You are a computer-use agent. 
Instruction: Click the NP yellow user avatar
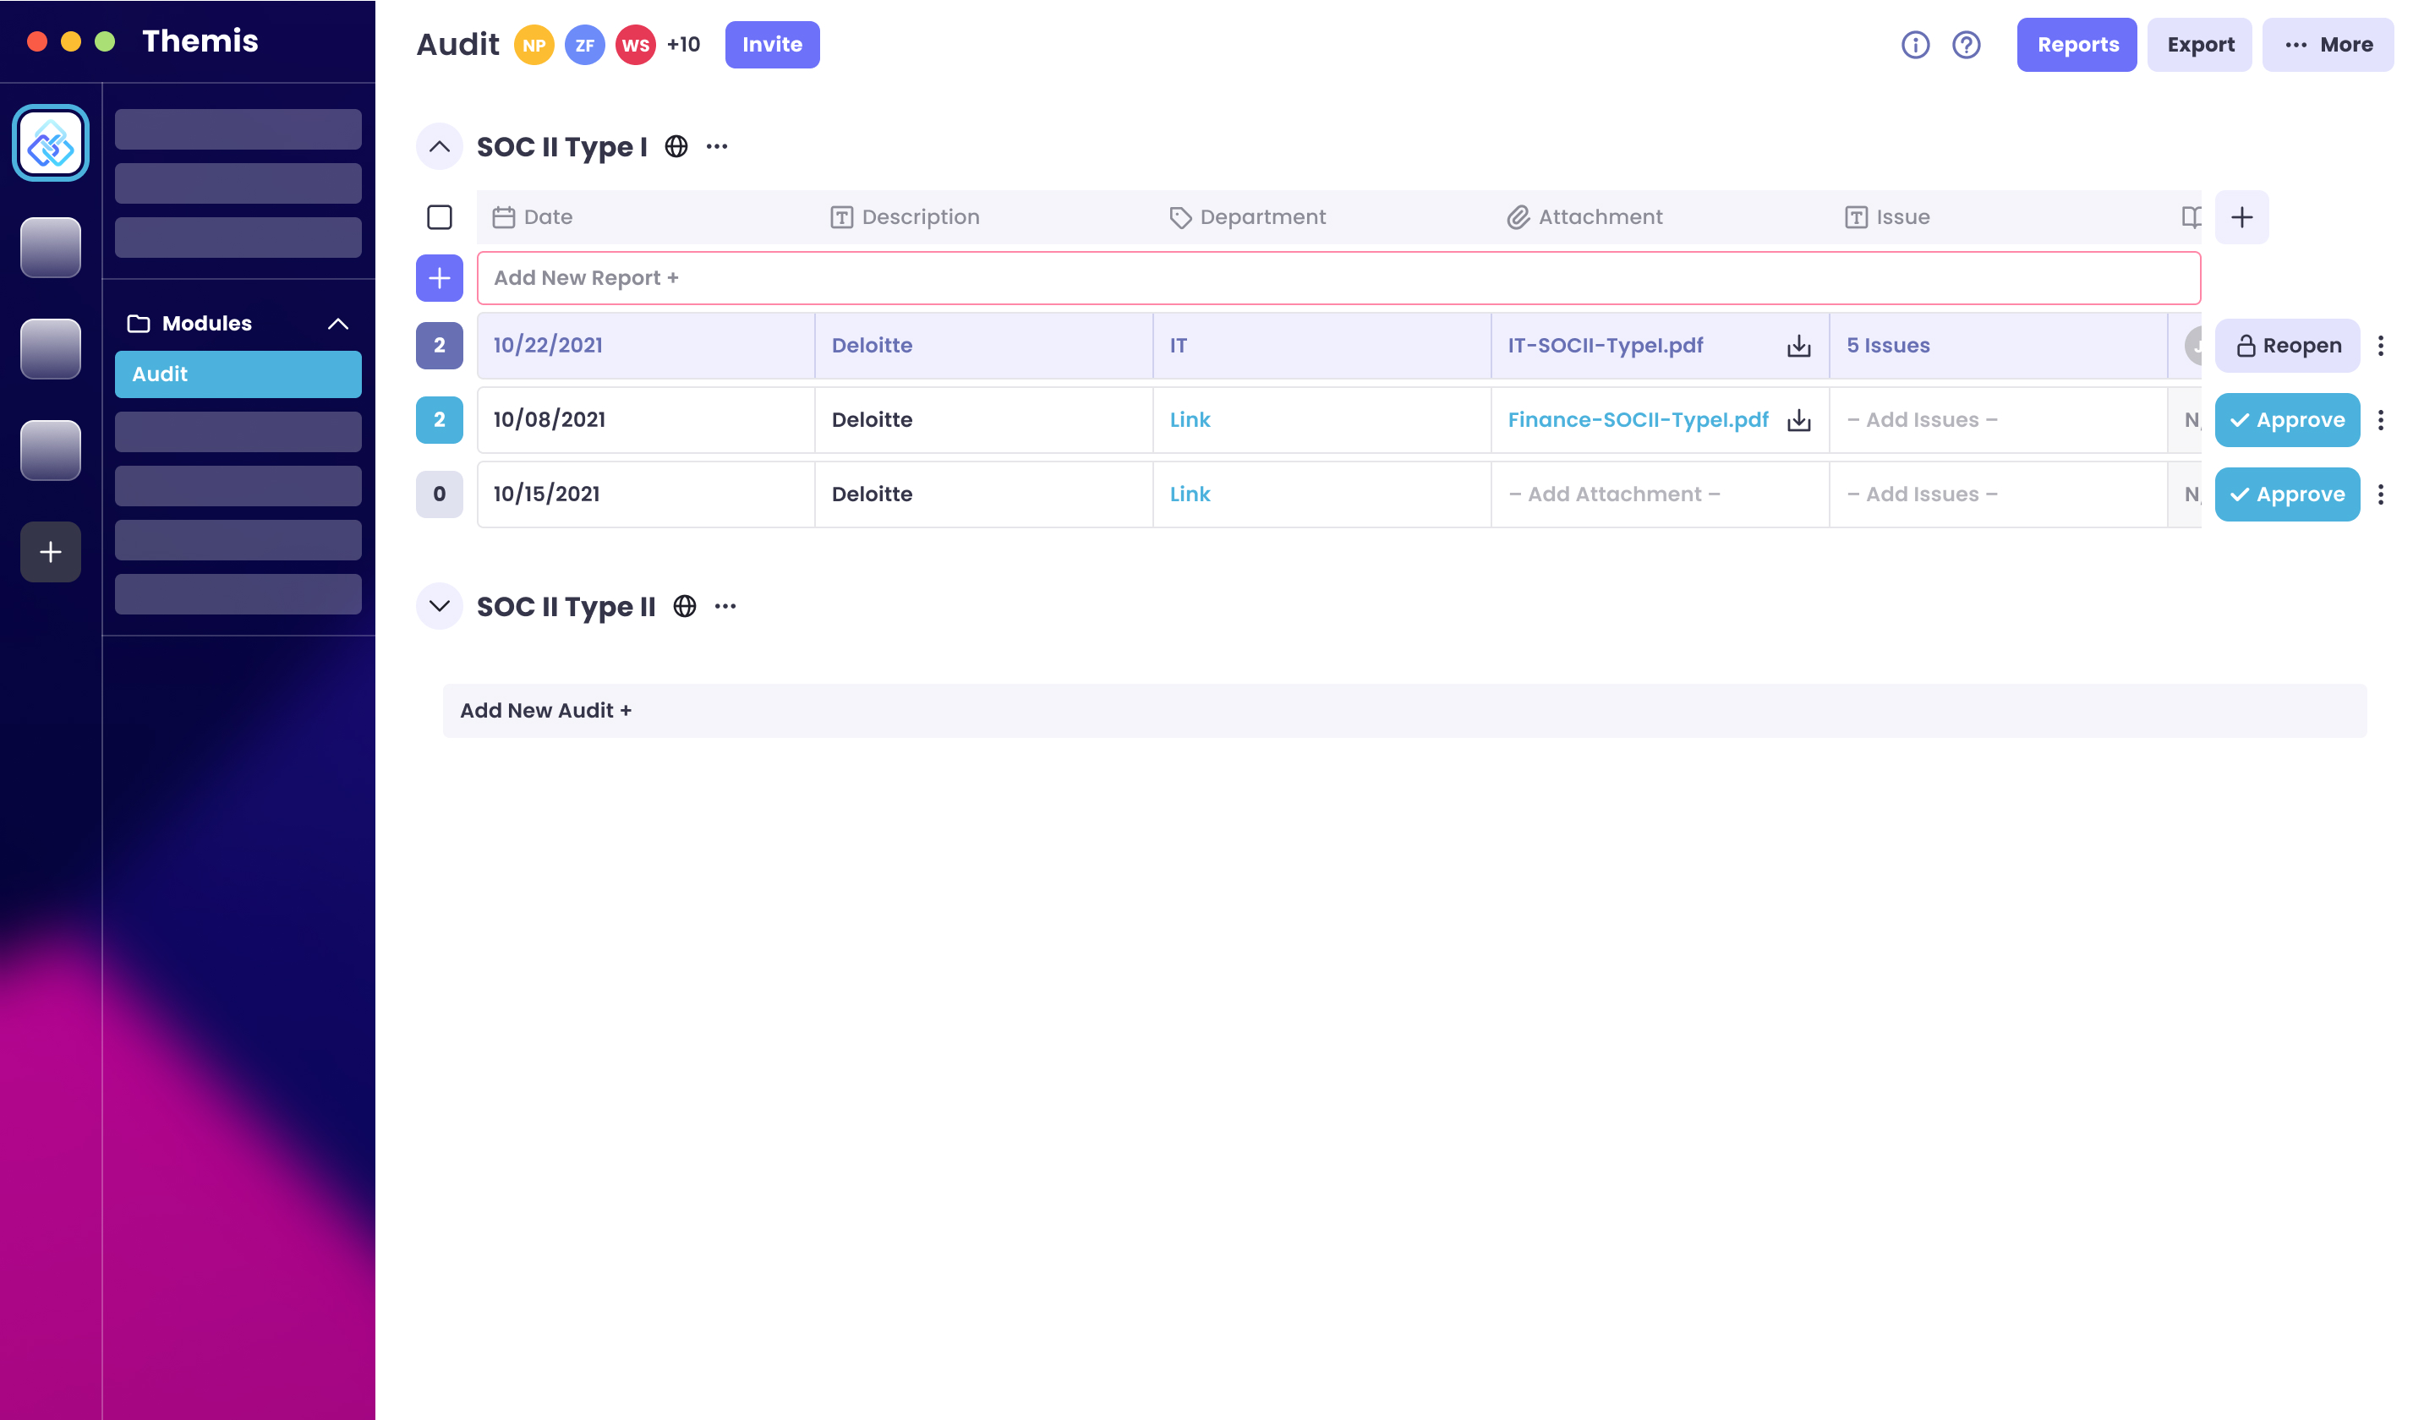534,45
